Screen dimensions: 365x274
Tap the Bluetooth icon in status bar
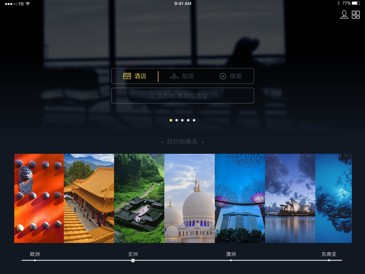[339, 3]
